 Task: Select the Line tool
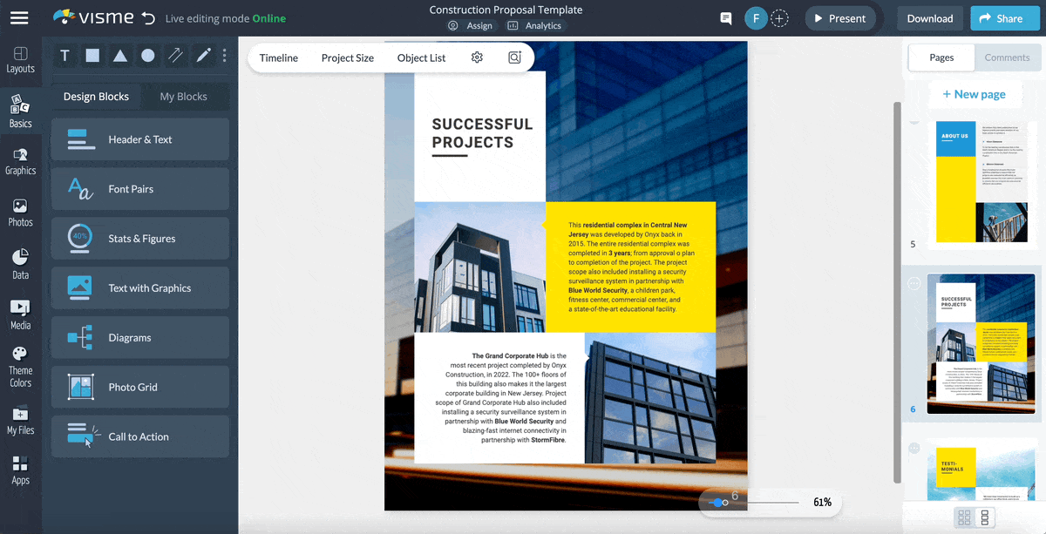point(175,55)
